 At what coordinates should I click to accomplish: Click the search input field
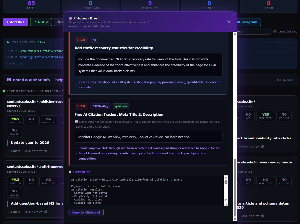pyautogui.click(x=254, y=31)
